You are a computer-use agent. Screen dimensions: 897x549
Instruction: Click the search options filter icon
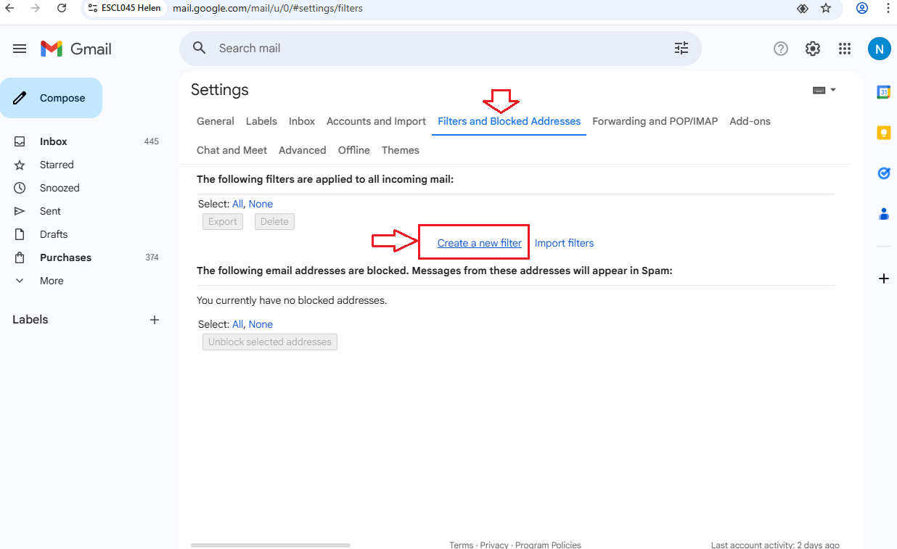click(681, 48)
